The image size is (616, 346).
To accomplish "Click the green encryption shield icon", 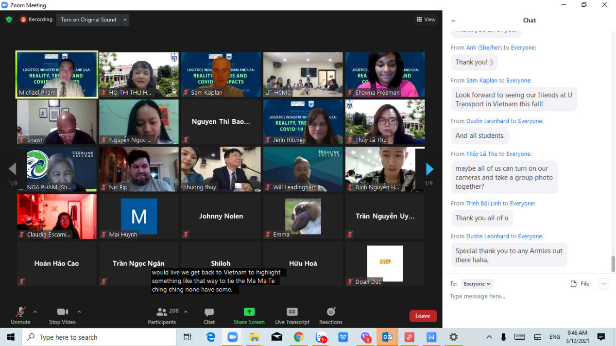I will click(9, 20).
